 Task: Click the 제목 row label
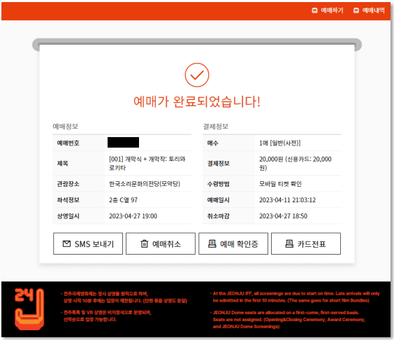(62, 163)
